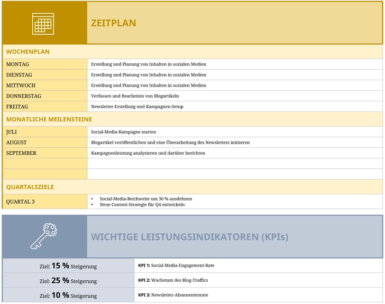385x304 pixels.
Task: Click 'Neue Content-Strategie für Q4' bullet
Action: 142,205
